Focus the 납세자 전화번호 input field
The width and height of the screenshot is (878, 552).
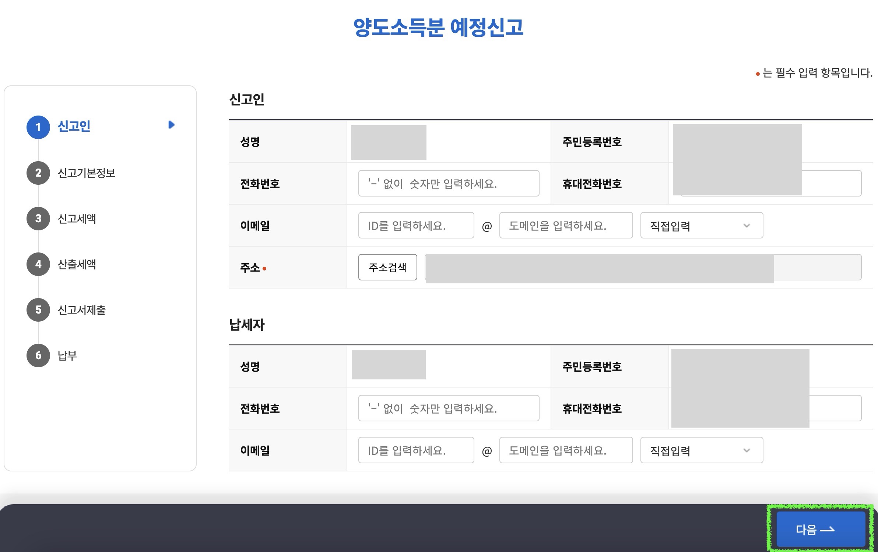[x=449, y=408]
